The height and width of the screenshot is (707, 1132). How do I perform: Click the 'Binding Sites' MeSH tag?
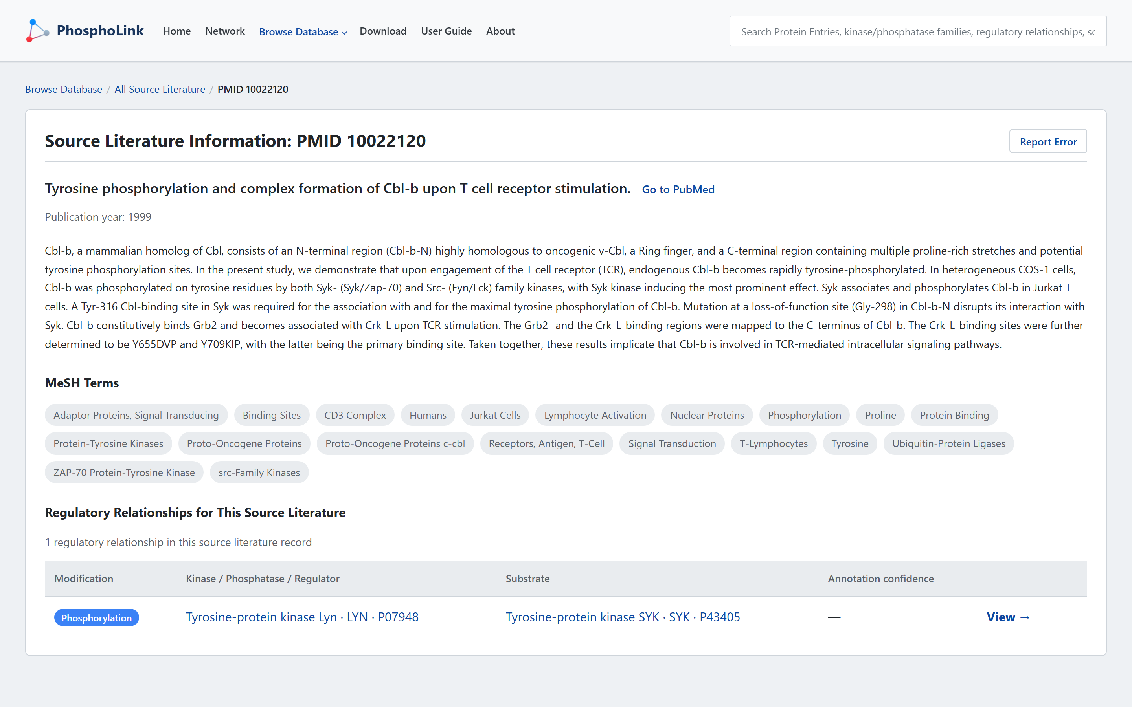[x=272, y=415]
